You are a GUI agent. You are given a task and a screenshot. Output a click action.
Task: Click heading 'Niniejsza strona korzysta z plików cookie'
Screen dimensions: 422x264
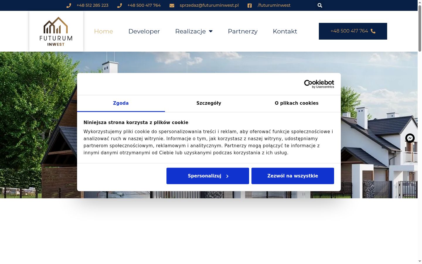point(136,123)
